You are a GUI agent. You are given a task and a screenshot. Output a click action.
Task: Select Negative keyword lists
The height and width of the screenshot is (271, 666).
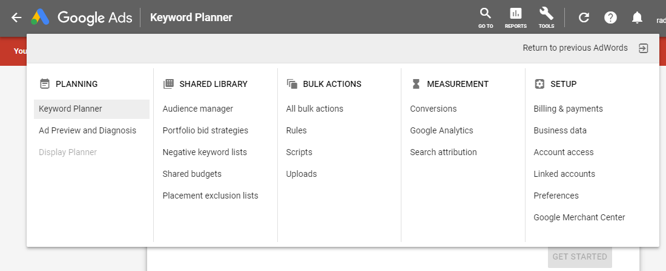tap(205, 152)
